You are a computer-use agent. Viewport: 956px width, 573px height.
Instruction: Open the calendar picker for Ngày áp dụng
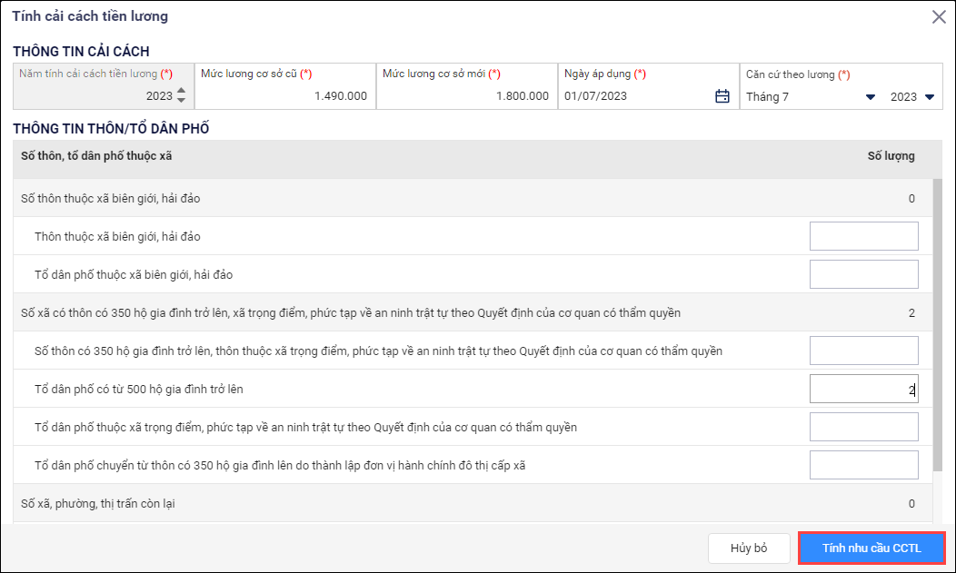pos(722,96)
